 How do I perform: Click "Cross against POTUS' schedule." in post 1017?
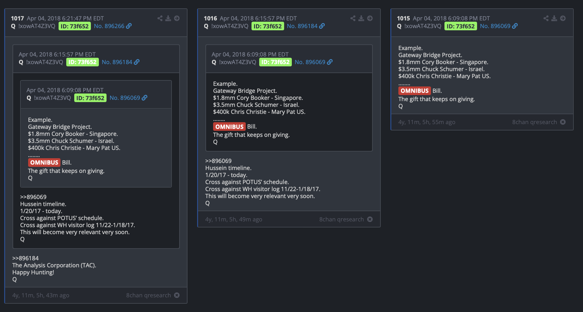[x=62, y=218]
